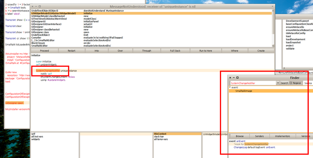The height and width of the screenshot is (158, 313).
Task: Open the Finder search history dropdown
Action: [278, 83]
